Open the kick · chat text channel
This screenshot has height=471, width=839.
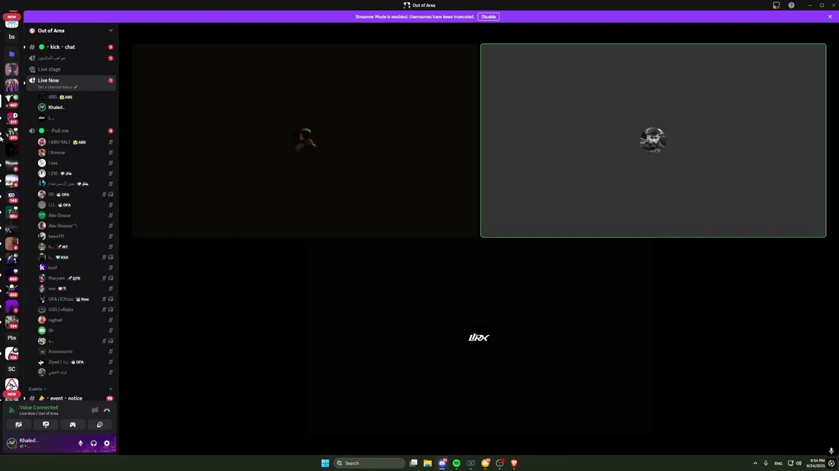pos(71,47)
